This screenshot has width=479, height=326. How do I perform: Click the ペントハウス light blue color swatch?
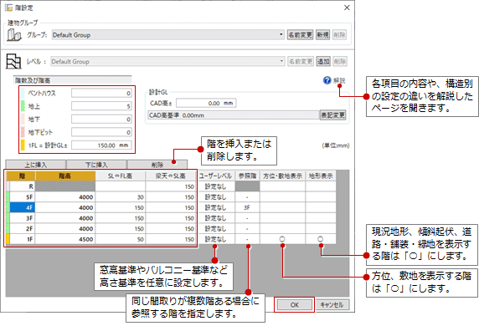(23, 93)
